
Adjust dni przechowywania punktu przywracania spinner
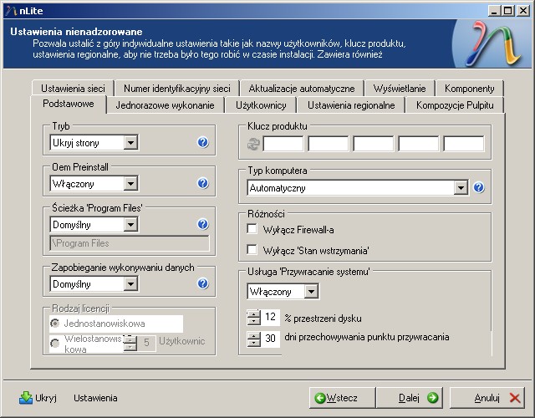pyautogui.click(x=253, y=339)
